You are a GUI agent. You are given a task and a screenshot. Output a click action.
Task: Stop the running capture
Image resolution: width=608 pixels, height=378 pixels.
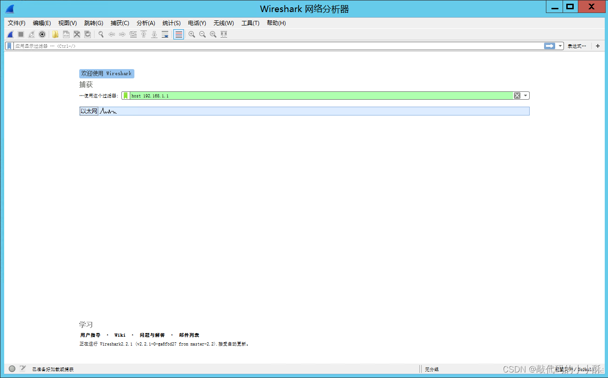(x=21, y=34)
